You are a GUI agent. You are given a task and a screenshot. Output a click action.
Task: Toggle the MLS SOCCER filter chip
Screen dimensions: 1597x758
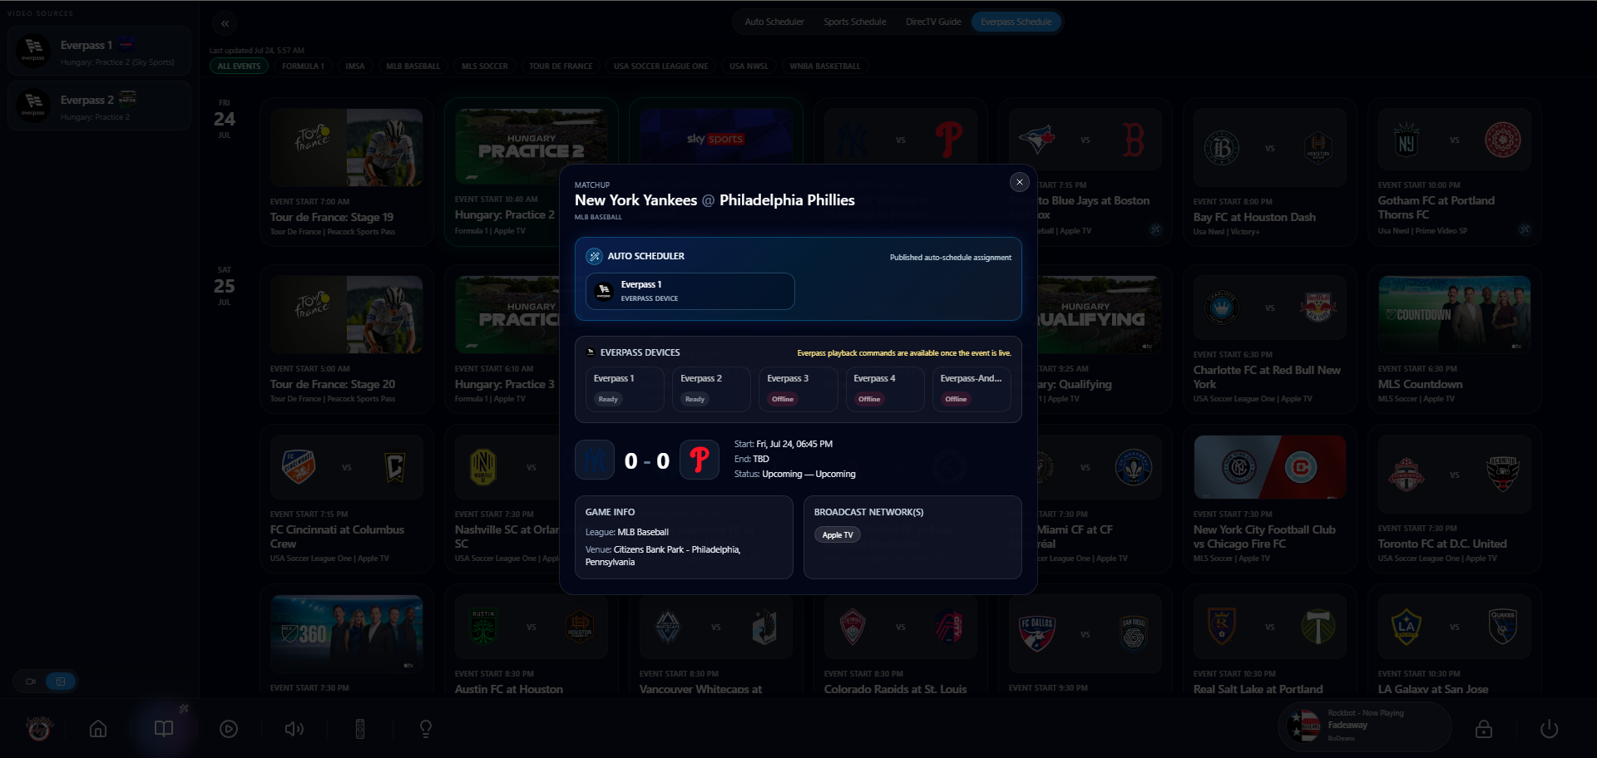click(x=485, y=66)
